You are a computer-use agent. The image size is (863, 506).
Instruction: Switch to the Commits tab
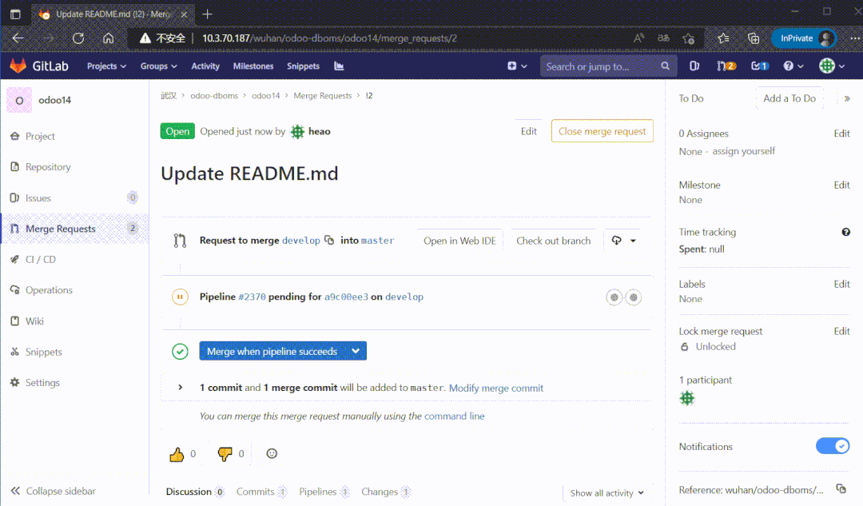[x=255, y=492]
